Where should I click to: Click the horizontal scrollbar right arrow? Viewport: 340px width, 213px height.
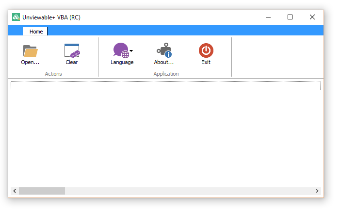click(317, 191)
